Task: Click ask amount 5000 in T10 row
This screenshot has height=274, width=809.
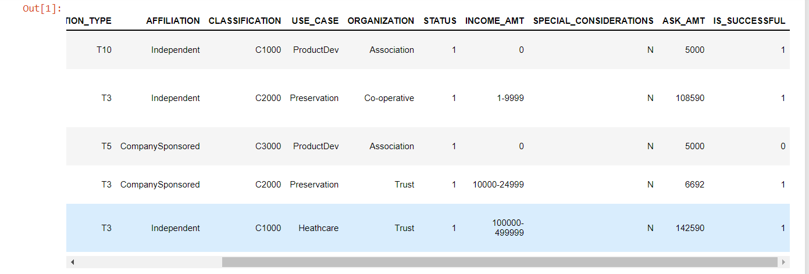Action: click(x=695, y=50)
